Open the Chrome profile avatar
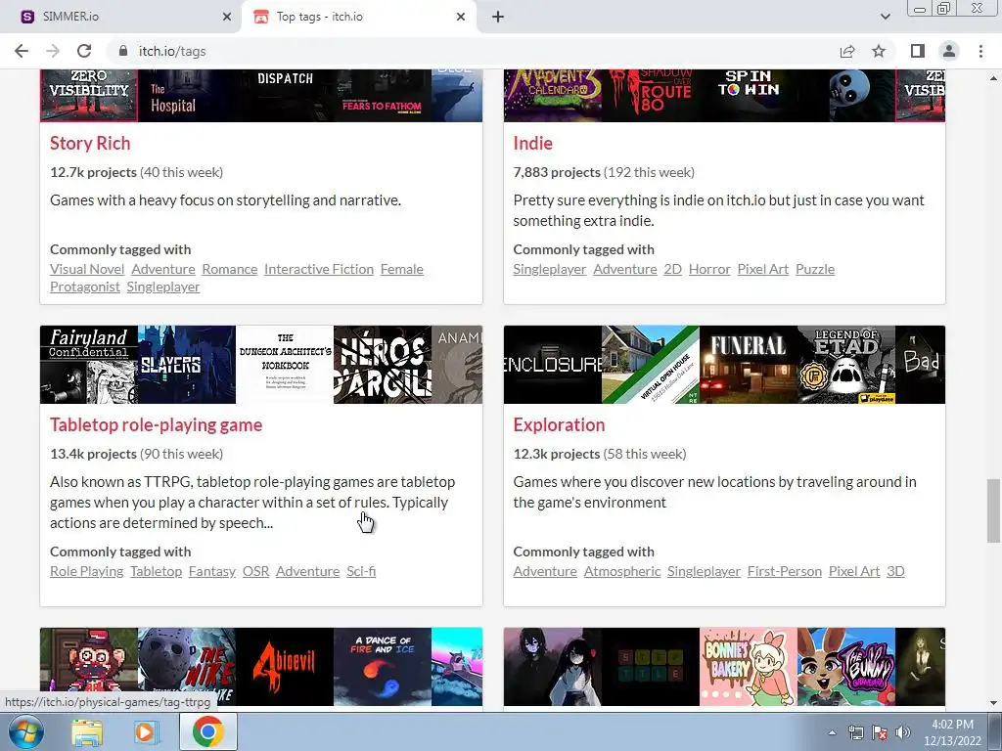The image size is (1002, 751). [x=949, y=51]
